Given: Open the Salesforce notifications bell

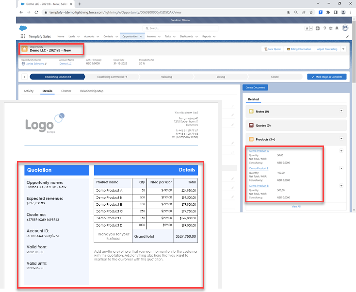Looking at the screenshot, I should pos(337,28).
